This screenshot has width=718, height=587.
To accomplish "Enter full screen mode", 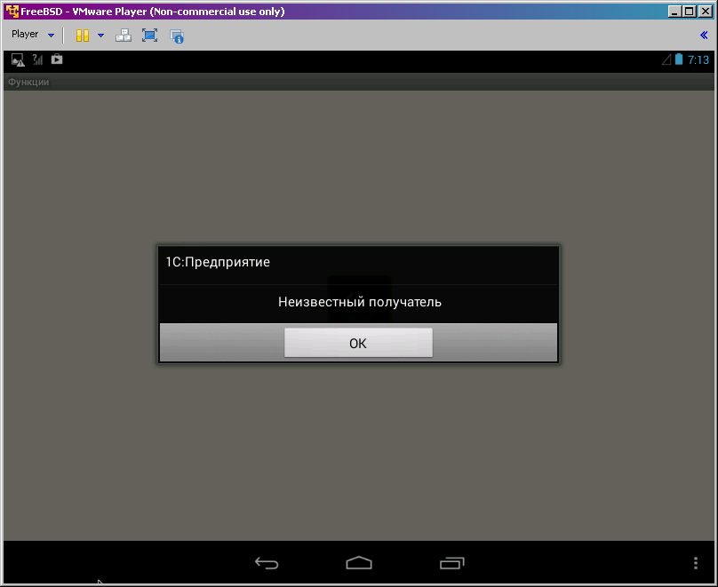I will (149, 36).
